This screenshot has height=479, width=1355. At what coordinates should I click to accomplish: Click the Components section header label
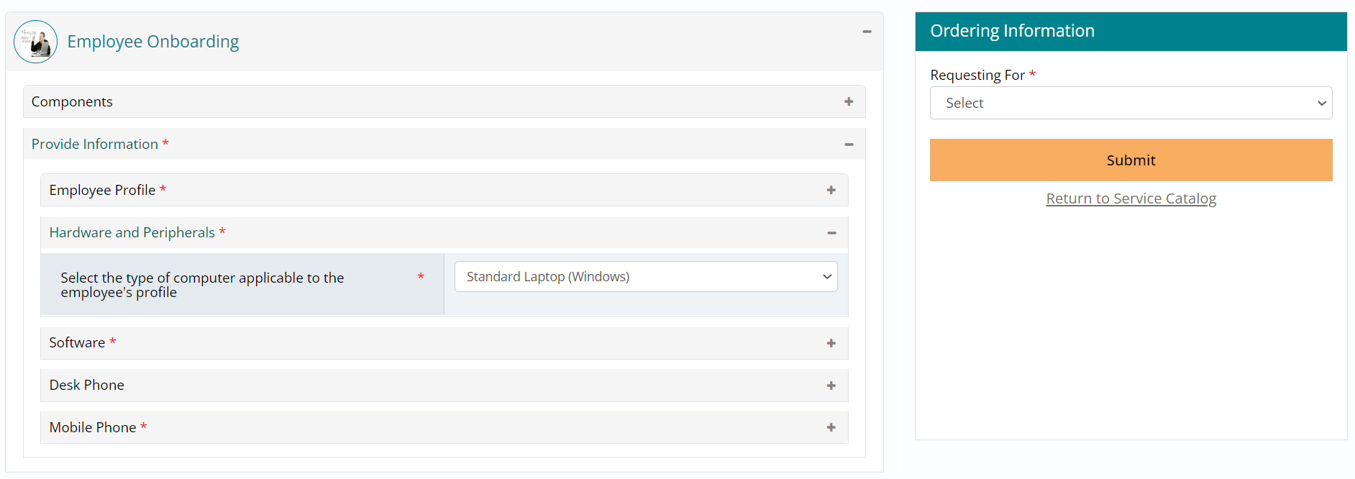72,102
